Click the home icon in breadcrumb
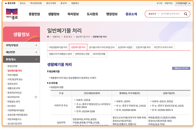The width and height of the screenshot is (195, 129). click(48, 37)
